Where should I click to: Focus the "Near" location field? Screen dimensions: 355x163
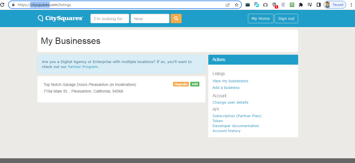click(150, 19)
